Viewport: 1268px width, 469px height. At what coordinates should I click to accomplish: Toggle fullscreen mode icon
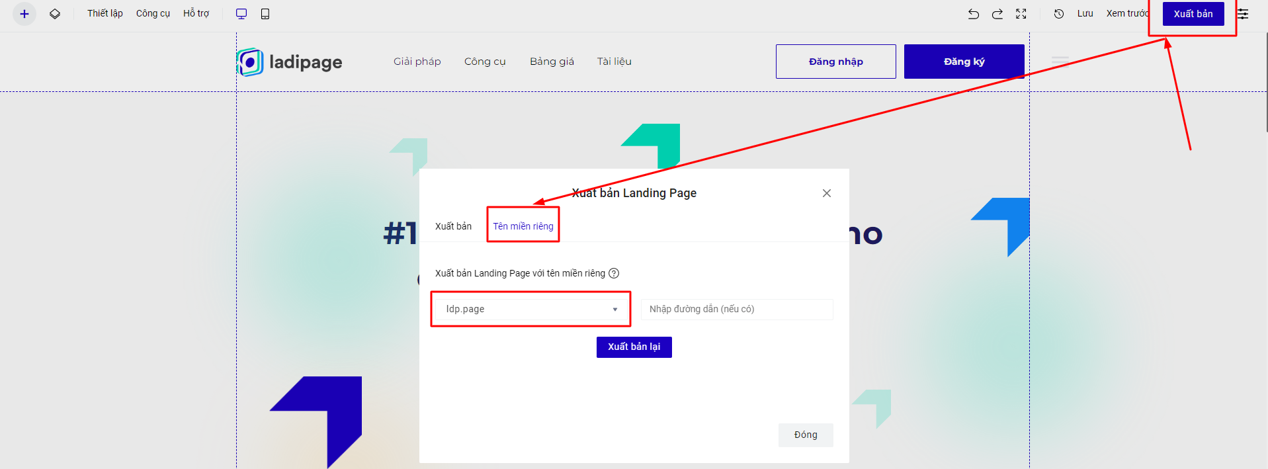(x=1021, y=14)
